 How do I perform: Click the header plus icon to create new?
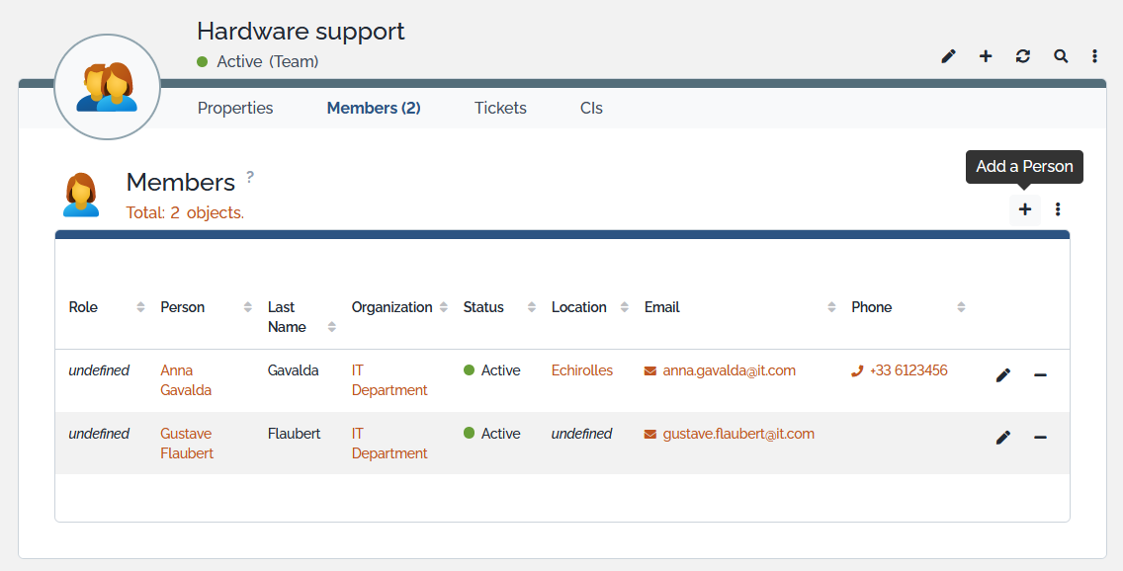[x=986, y=56]
